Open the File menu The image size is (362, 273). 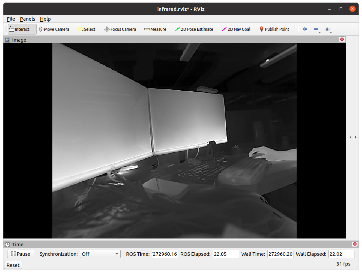pos(11,19)
